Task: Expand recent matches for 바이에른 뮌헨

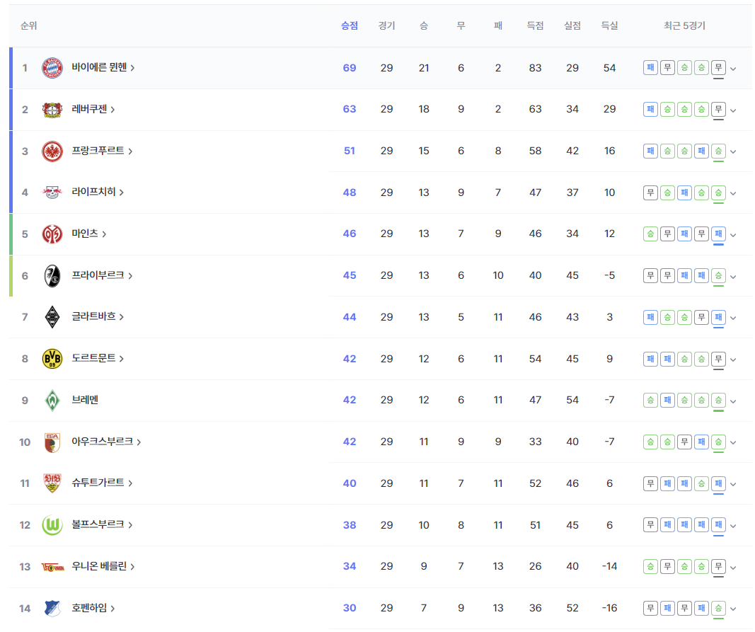Action: 733,69
